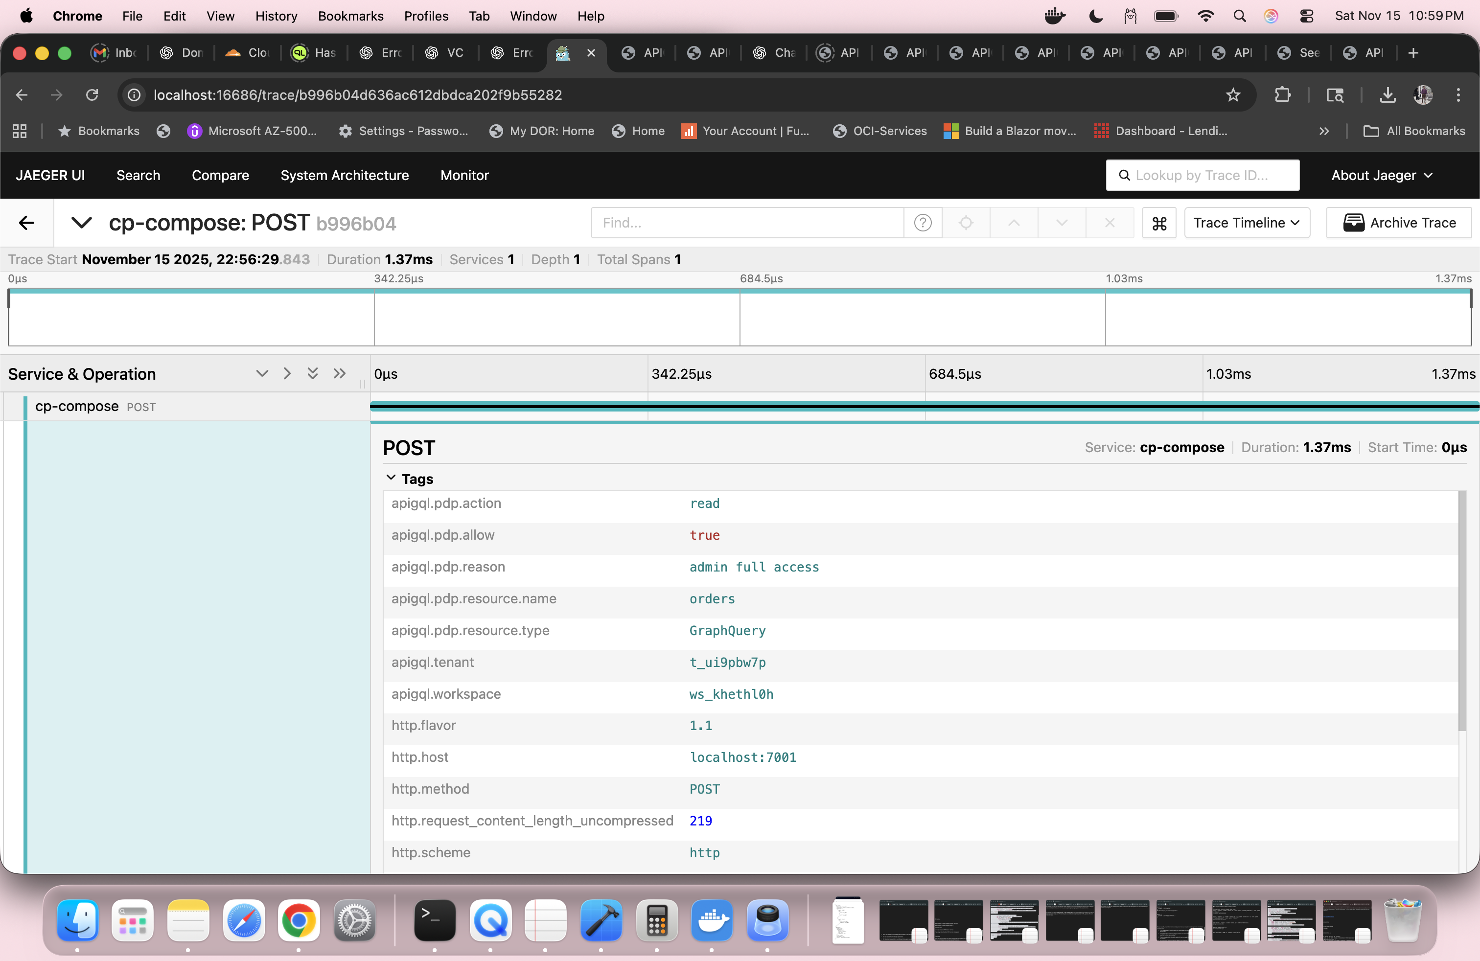Expand all spans using the double-right chevron
The height and width of the screenshot is (961, 1480).
339,373
